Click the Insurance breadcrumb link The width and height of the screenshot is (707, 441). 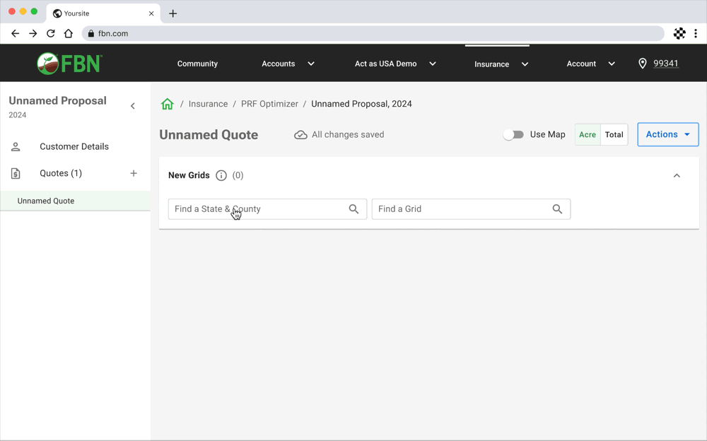[208, 104]
